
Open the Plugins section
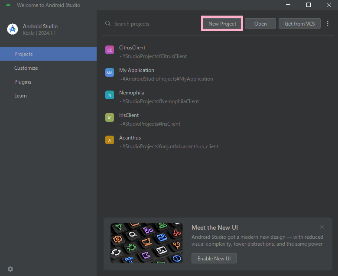click(48, 82)
